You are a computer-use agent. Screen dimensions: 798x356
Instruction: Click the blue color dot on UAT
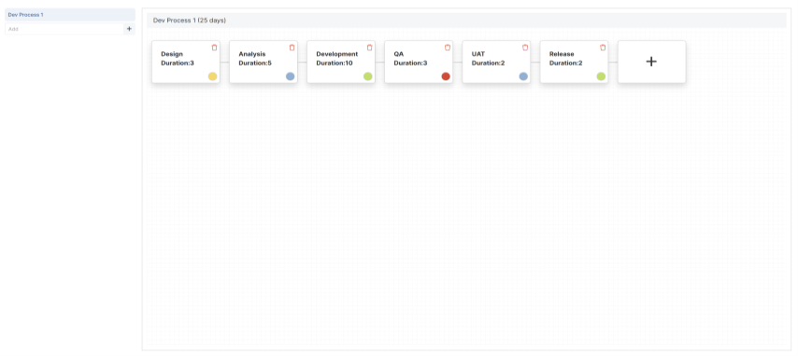point(523,77)
